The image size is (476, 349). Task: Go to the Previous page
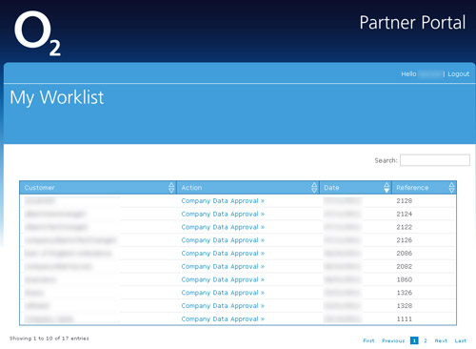[393, 340]
